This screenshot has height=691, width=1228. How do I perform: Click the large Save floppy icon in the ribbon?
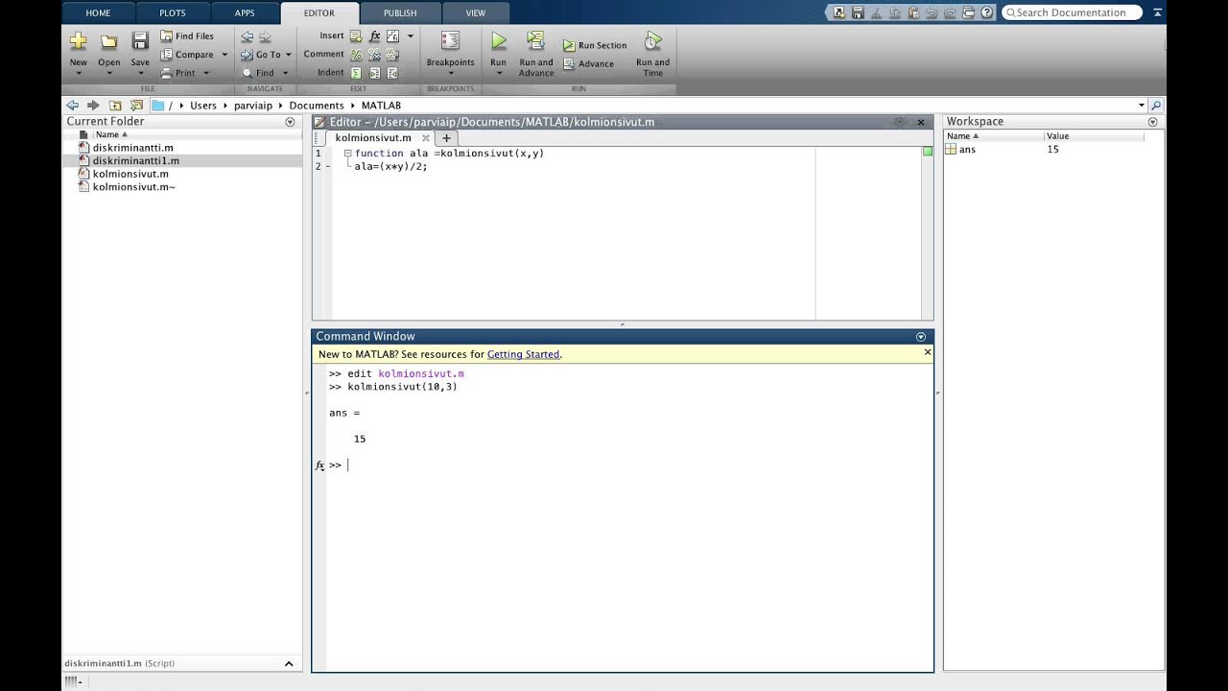140,41
